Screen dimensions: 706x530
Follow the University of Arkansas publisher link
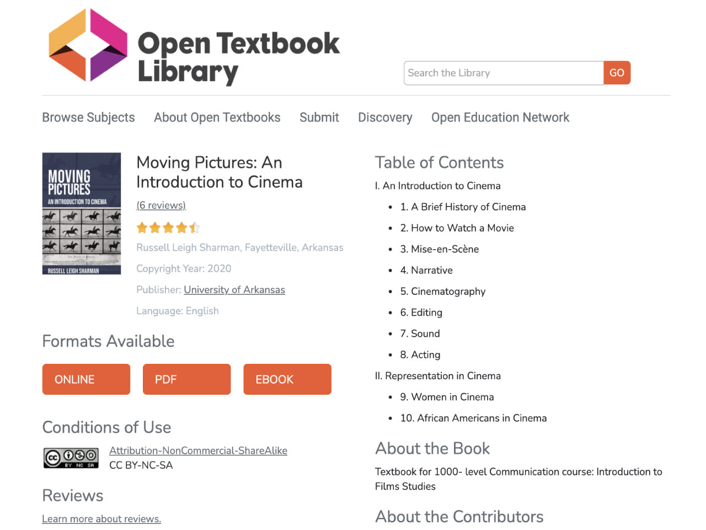[x=234, y=290]
